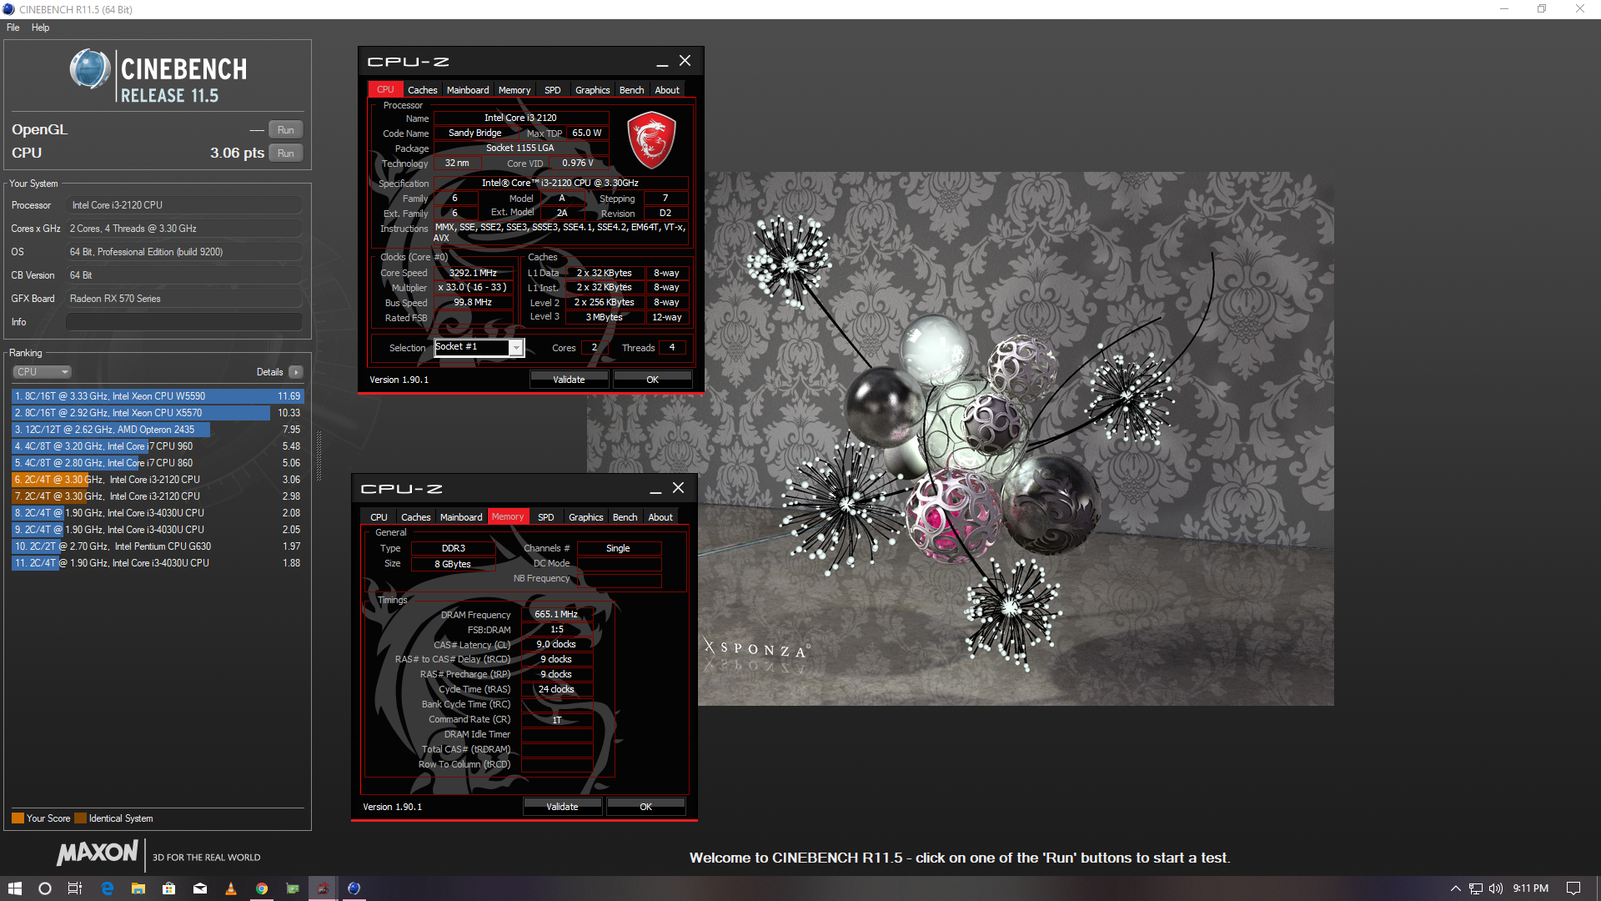Click OK in the top CPU-Z window
The image size is (1601, 901).
(652, 380)
